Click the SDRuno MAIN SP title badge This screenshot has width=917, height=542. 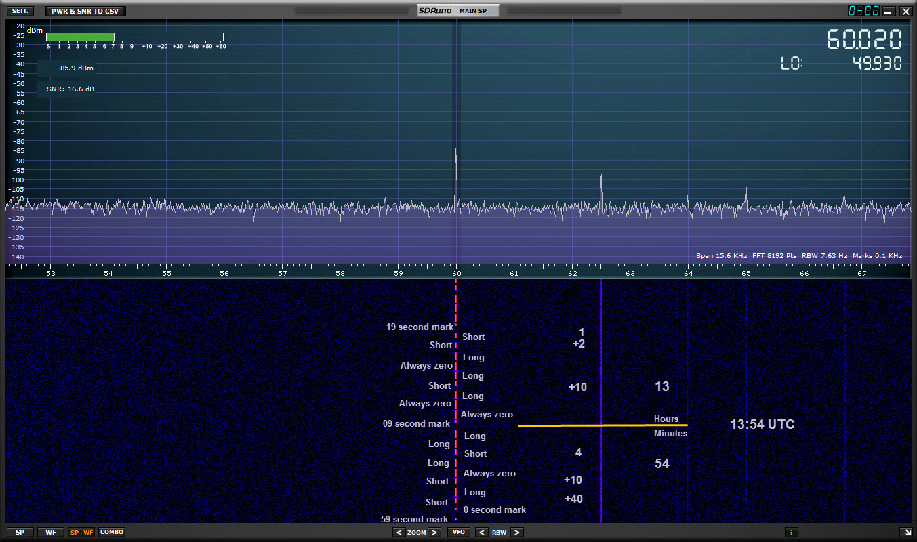(458, 11)
